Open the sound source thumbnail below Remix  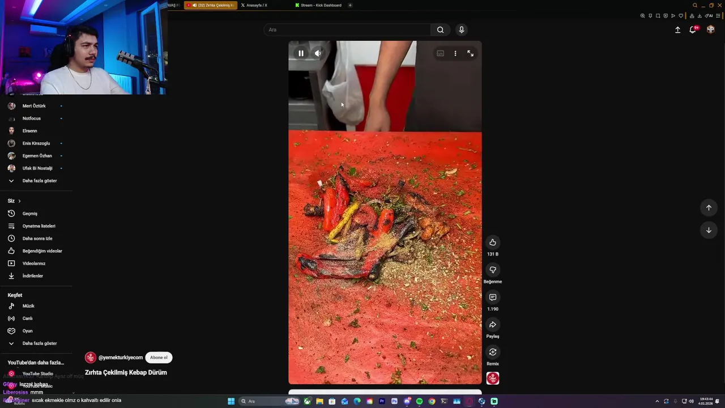(x=493, y=378)
